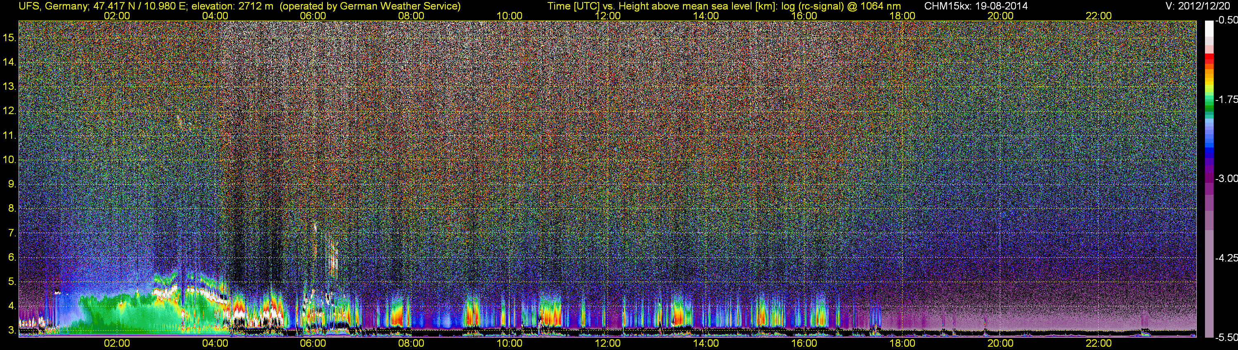The height and width of the screenshot is (350, 1238).
Task: Click the 22:00 label on the bottom time axis
Action: point(1099,343)
